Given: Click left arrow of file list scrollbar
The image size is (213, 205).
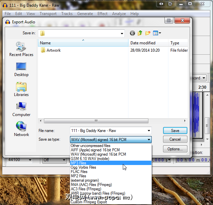Looking at the screenshot, I should coord(41,121).
